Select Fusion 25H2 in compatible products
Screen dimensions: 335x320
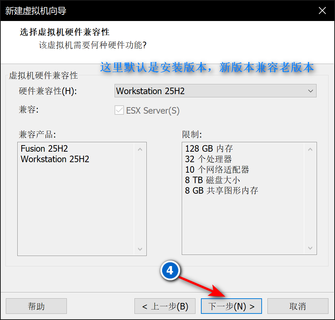tap(44, 148)
